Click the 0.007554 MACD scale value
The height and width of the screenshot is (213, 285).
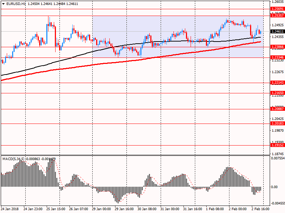278,158
